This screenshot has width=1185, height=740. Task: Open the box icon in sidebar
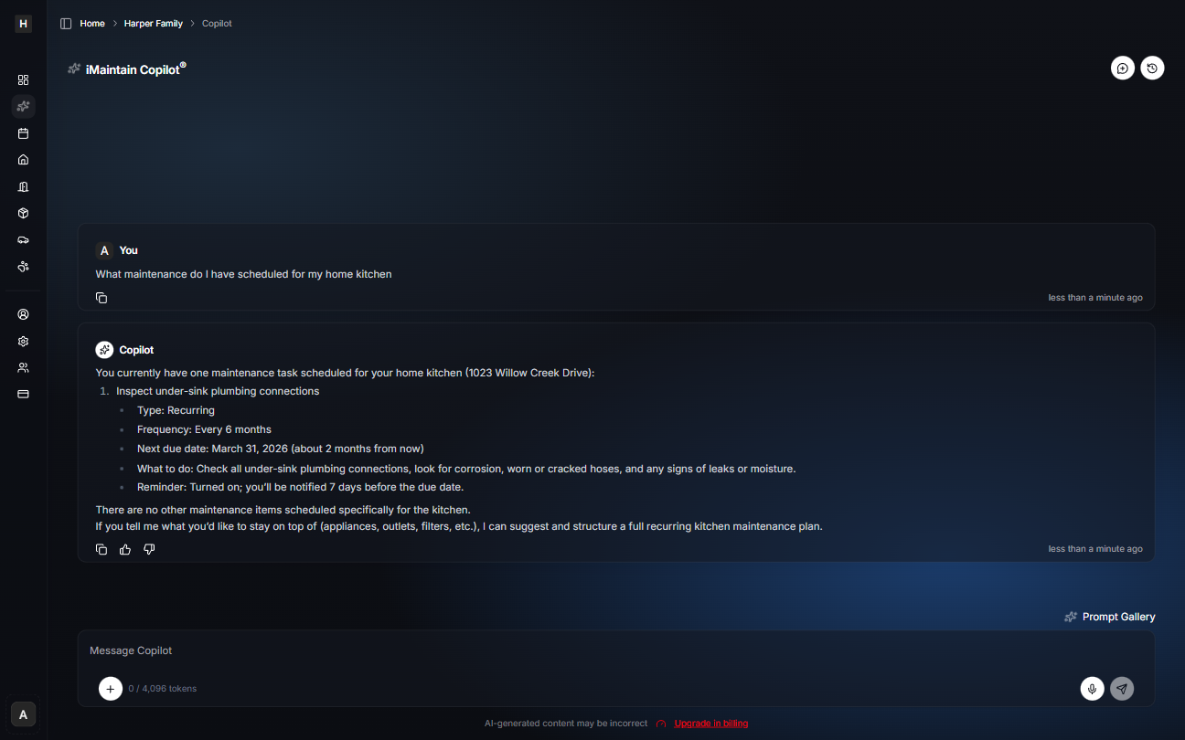pos(24,213)
